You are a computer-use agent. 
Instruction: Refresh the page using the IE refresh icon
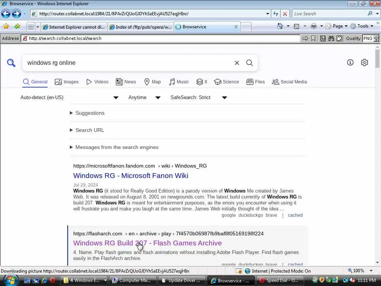(x=276, y=14)
